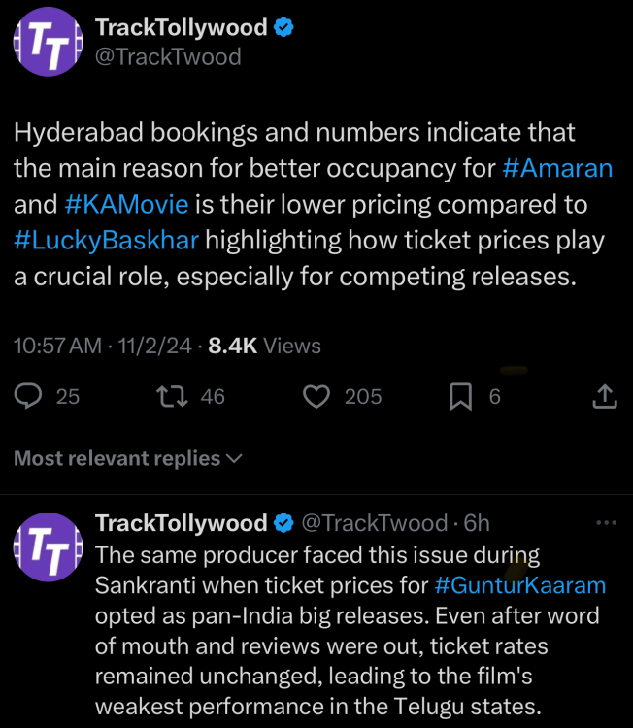The height and width of the screenshot is (728, 633).
Task: Tap the verified badge beside the main TrackTollywood name
Action: pyautogui.click(x=283, y=27)
